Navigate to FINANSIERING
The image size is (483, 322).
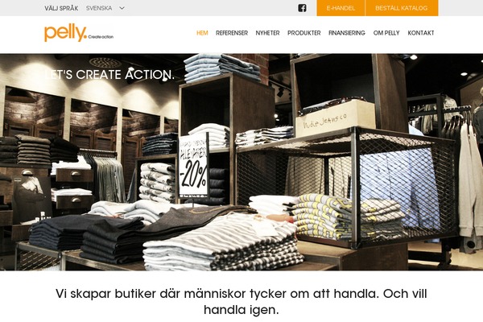347,33
